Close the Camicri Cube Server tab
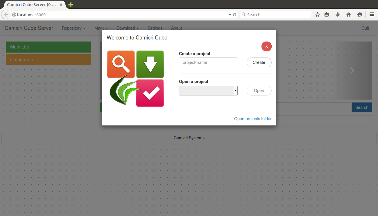Viewport: 378px width, 216px height. pos(61,5)
